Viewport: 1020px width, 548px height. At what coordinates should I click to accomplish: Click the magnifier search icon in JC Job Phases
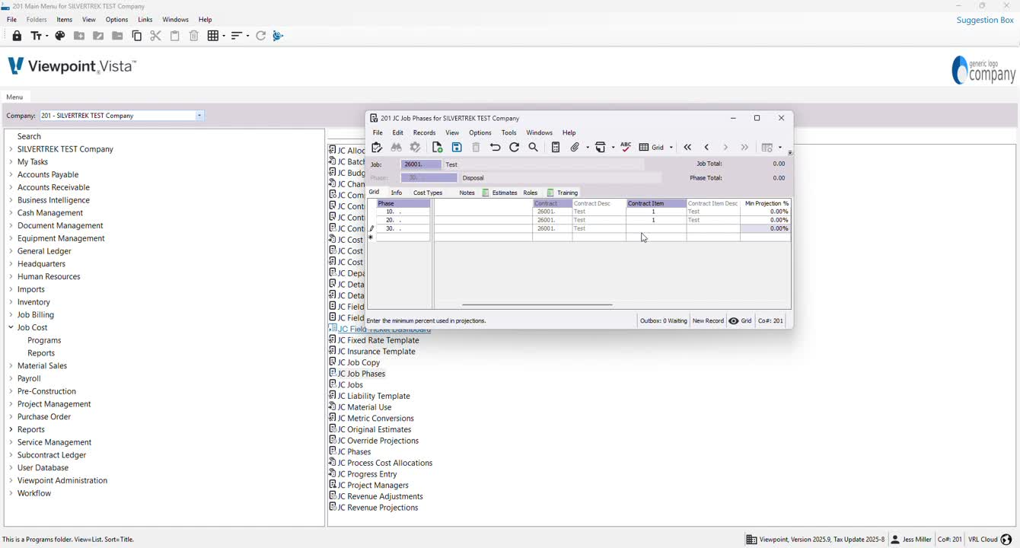coord(534,148)
